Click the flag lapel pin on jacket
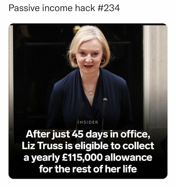 [x=105, y=99]
